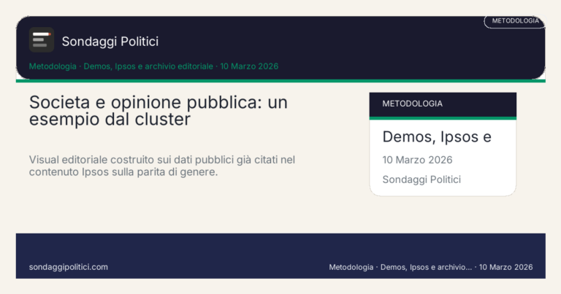Click footer text 'Metodologia · Demos, Ipsos e archivio...'
The height and width of the screenshot is (294, 561).
tap(431, 267)
